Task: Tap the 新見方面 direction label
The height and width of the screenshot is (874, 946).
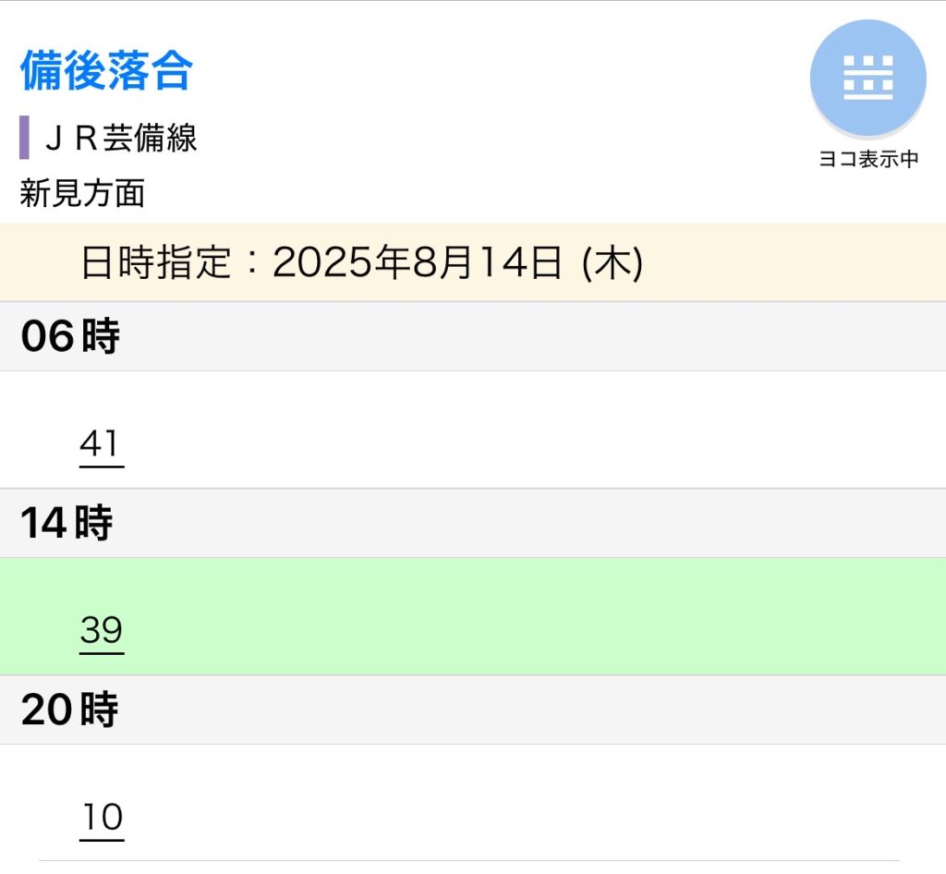Action: coord(82,194)
